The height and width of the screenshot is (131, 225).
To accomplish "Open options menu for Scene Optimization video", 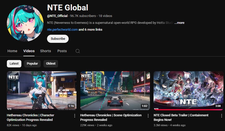I will [x=148, y=116].
